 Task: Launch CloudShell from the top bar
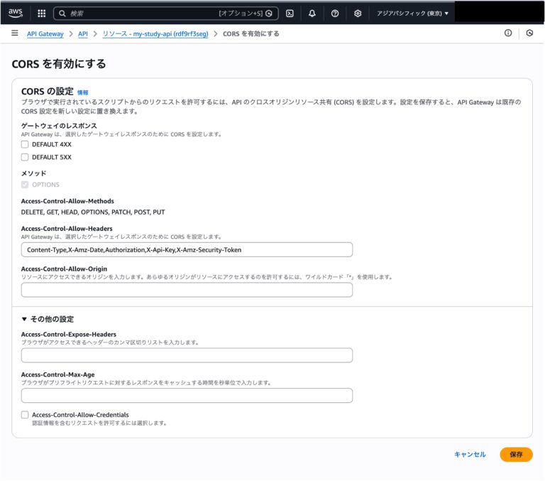[x=290, y=13]
